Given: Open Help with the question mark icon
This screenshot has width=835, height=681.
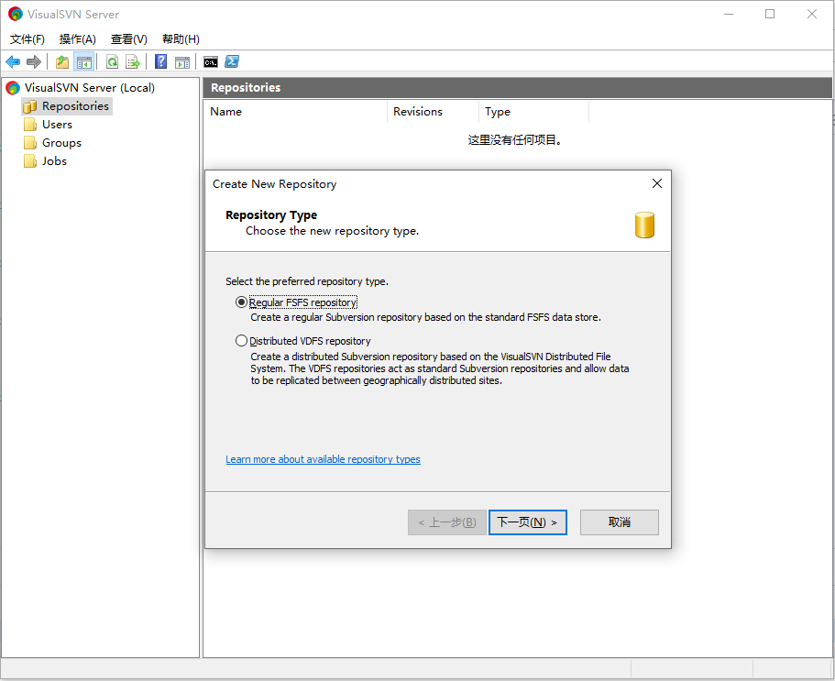Looking at the screenshot, I should point(160,61).
